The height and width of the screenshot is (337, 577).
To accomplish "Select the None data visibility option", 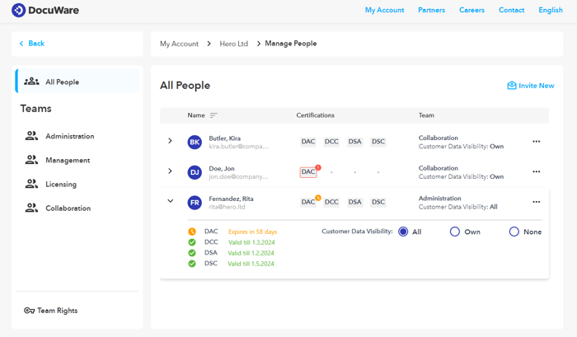I will point(514,232).
